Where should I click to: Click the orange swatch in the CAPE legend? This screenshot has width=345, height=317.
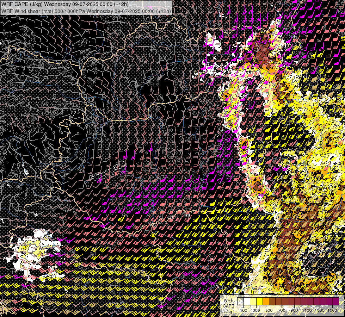(266, 301)
